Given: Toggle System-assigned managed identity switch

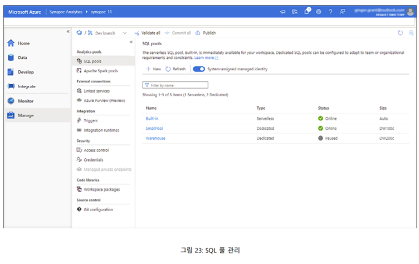Looking at the screenshot, I should pyautogui.click(x=199, y=69).
